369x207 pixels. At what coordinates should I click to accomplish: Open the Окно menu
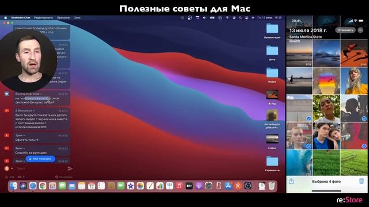[x=77, y=18]
